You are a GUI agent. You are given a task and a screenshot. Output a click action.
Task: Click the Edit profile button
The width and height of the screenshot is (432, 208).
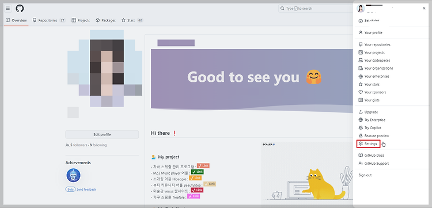pyautogui.click(x=102, y=134)
